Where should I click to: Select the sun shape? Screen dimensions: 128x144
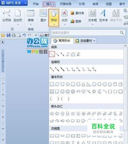point(94,91)
